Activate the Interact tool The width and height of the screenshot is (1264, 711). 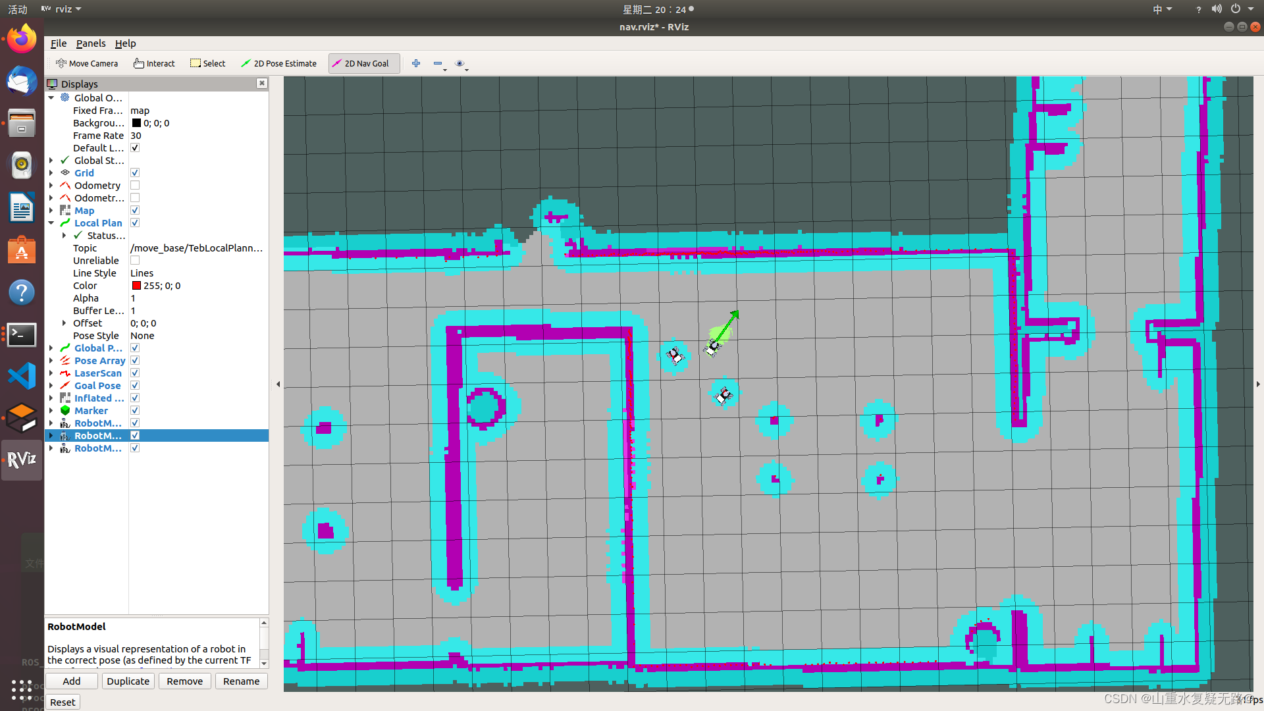[x=154, y=63]
